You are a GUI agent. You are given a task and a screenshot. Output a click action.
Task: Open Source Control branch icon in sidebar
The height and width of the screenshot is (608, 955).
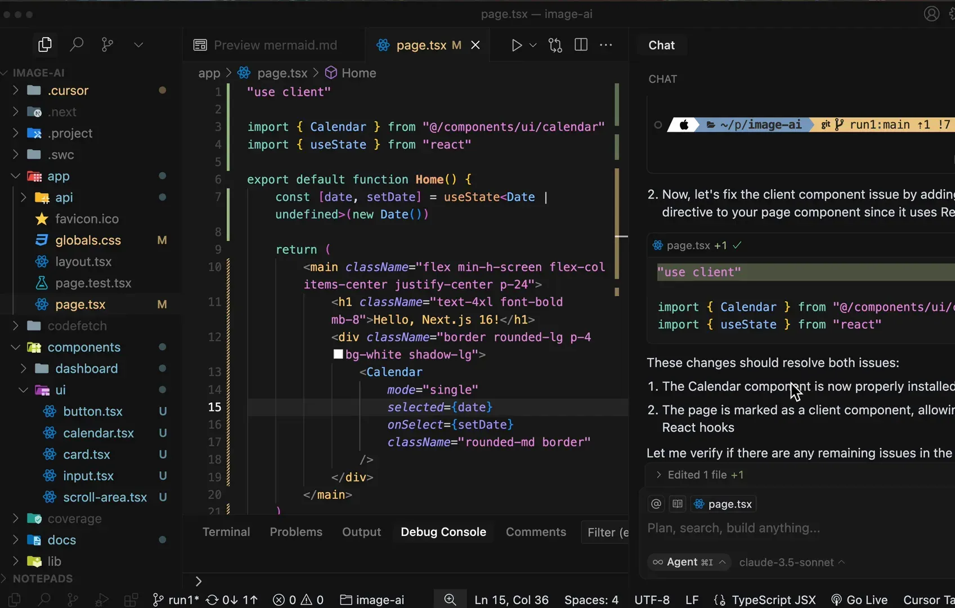(107, 44)
